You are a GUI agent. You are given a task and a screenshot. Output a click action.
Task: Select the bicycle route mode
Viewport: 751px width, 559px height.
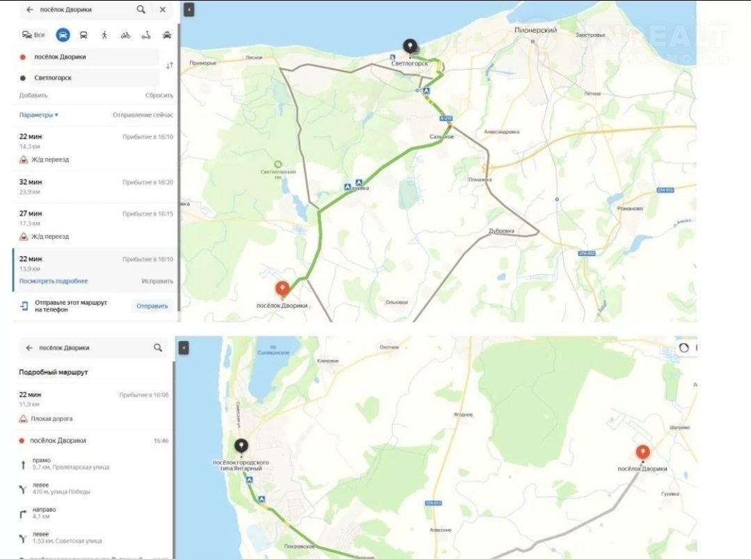[x=125, y=35]
